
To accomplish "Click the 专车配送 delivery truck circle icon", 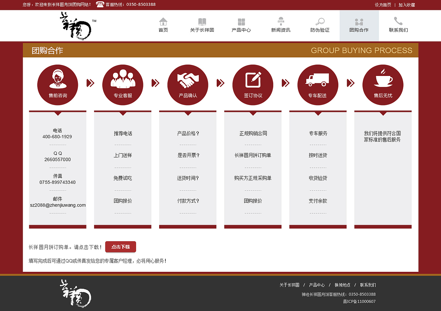I will 318,85.
